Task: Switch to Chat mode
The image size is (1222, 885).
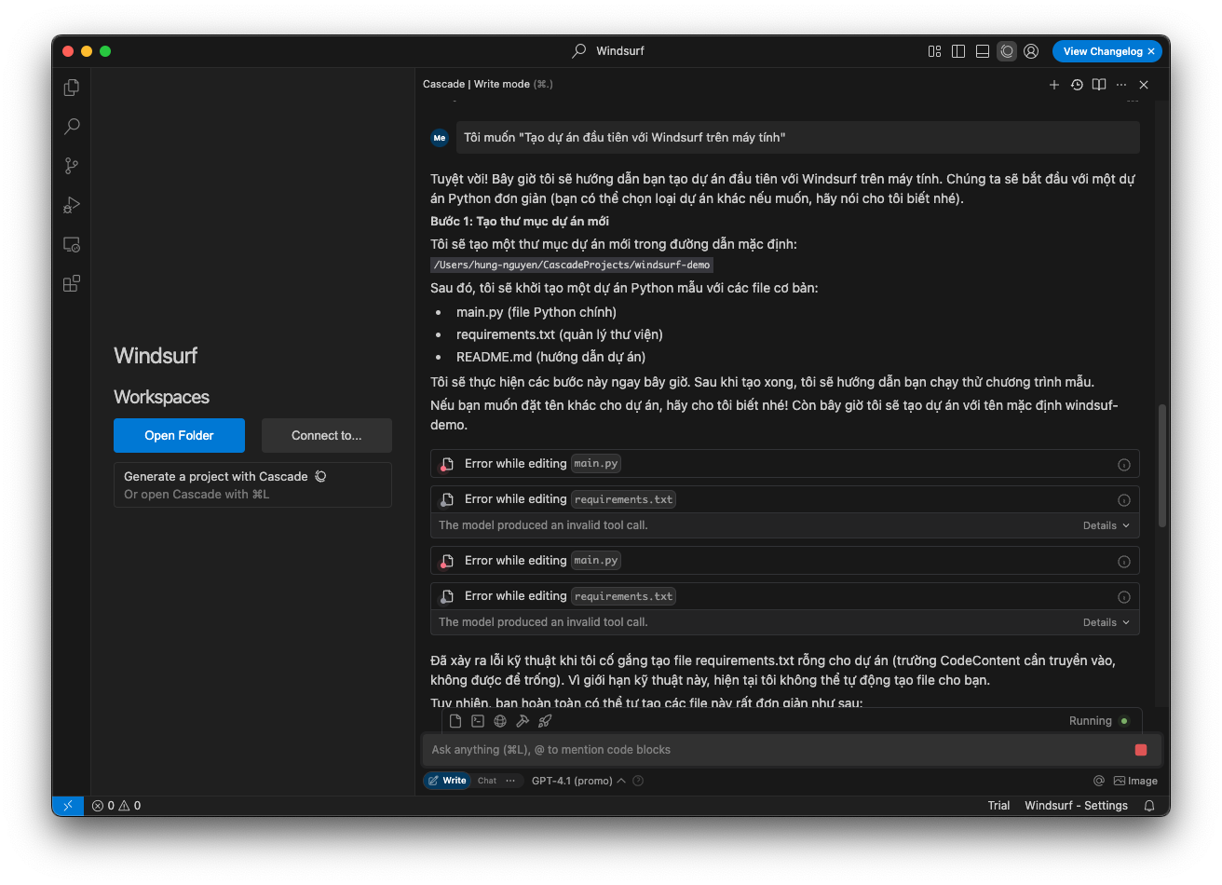Action: (487, 781)
